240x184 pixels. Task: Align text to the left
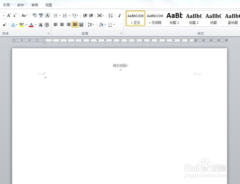(56, 25)
